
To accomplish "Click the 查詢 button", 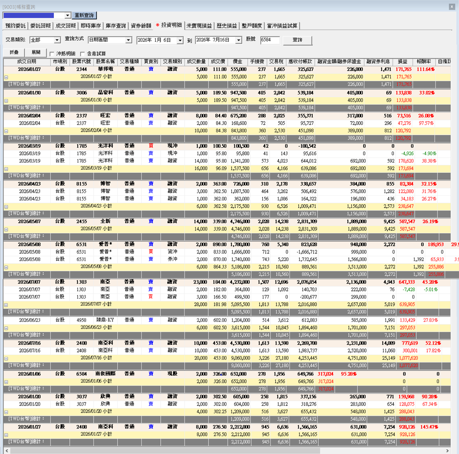I will click(297, 40).
